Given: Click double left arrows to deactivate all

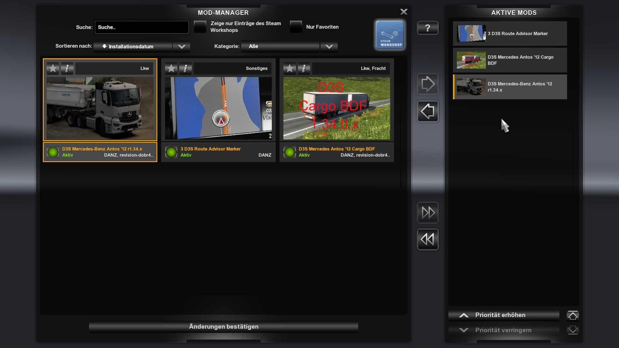Looking at the screenshot, I should pyautogui.click(x=427, y=239).
